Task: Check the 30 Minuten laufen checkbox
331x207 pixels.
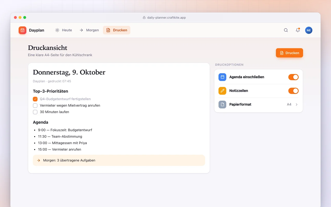Action: (x=35, y=112)
